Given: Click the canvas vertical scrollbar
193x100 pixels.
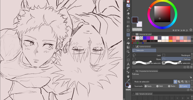Looking at the screenshot, I should point(124,55).
